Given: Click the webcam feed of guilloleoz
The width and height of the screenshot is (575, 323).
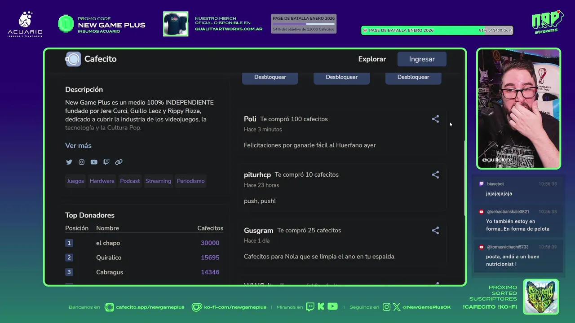Looking at the screenshot, I should (518, 109).
